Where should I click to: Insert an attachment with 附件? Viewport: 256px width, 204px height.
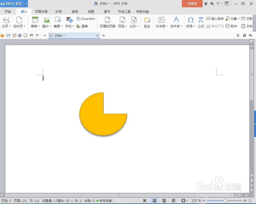[x=231, y=26]
